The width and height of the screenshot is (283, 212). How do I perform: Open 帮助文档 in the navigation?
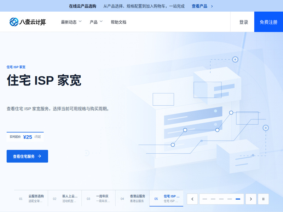[x=119, y=22]
